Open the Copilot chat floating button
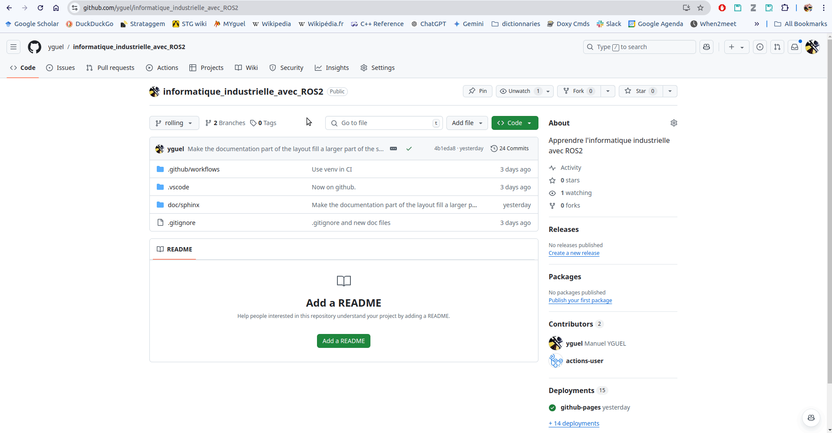 tap(811, 418)
